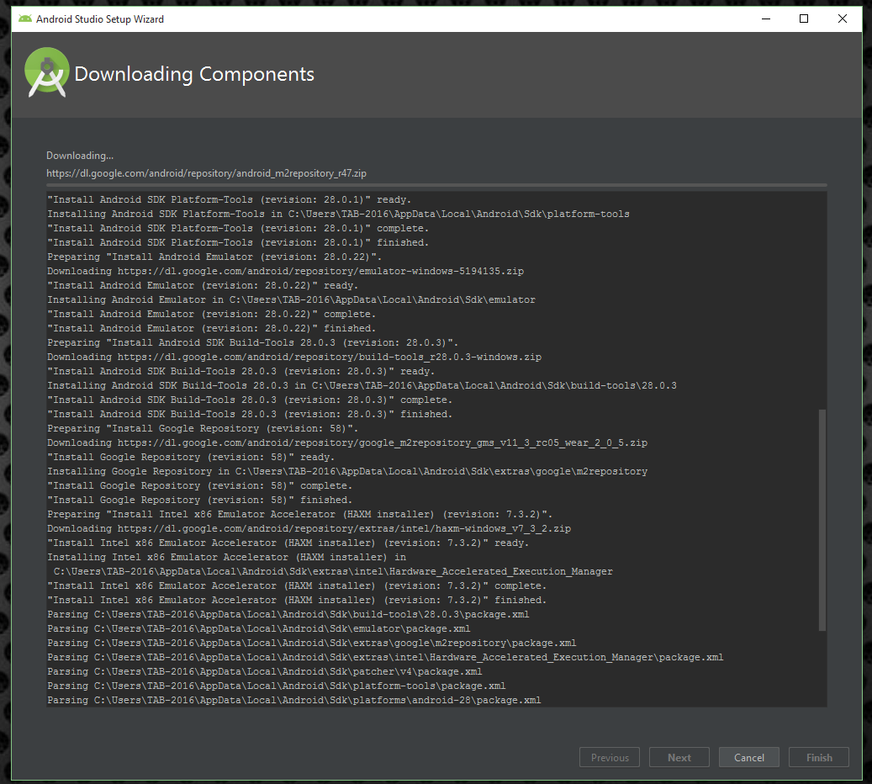Click the download progress bar
This screenshot has width=872, height=784.
pos(436,185)
